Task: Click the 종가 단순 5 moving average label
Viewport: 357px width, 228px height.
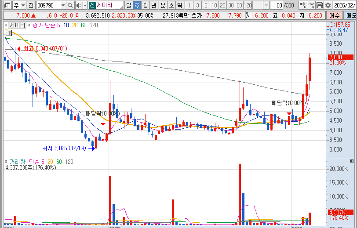Action: click(x=46, y=25)
